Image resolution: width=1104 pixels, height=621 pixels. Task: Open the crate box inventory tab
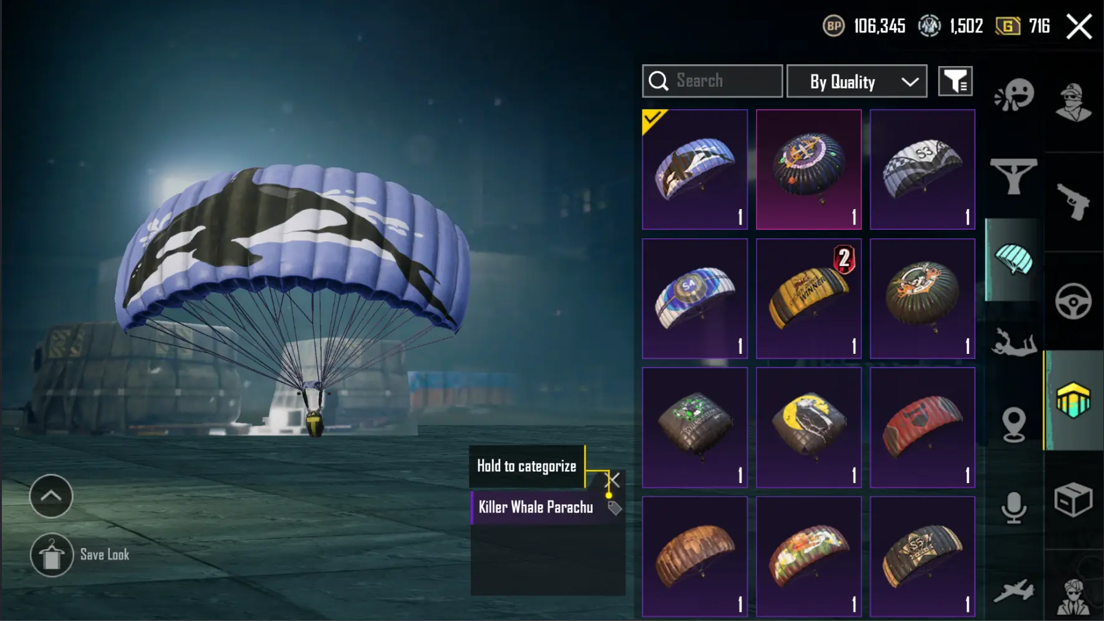coord(1073,500)
